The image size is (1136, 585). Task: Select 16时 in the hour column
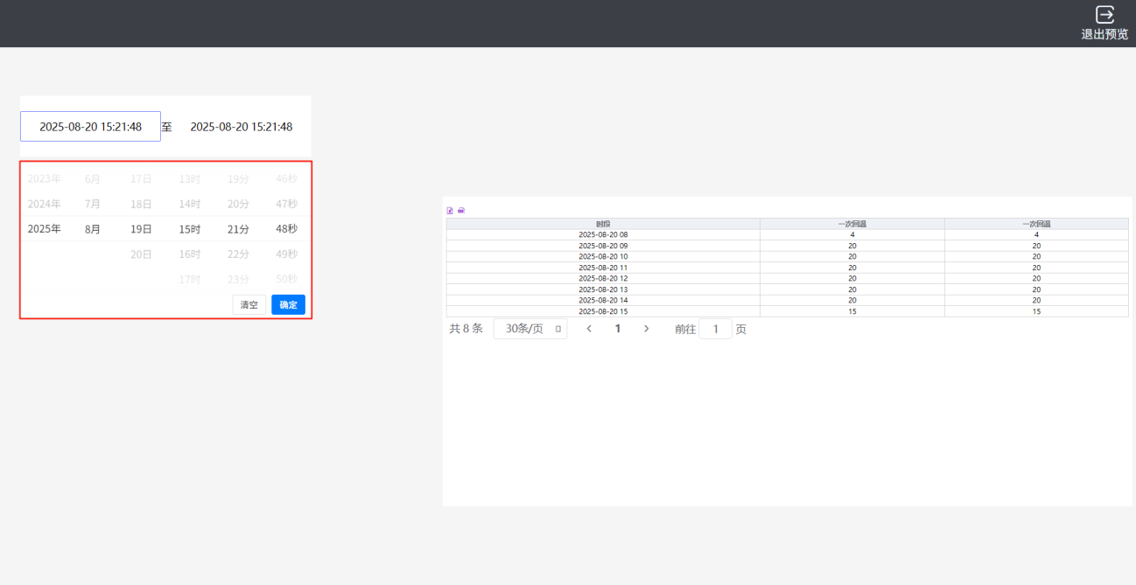click(190, 254)
